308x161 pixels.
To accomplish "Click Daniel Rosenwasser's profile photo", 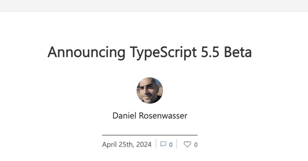I will (x=150, y=90).
